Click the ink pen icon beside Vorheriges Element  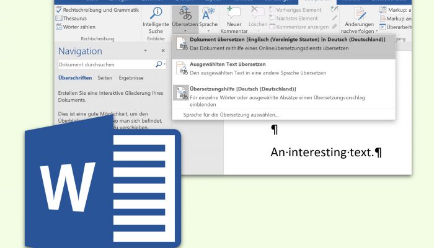(x=334, y=9)
